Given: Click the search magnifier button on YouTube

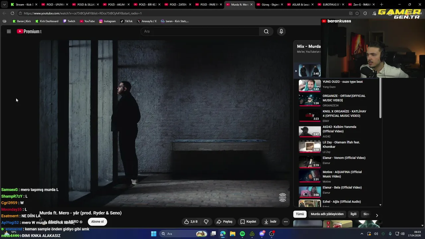Looking at the screenshot, I should pos(266,32).
